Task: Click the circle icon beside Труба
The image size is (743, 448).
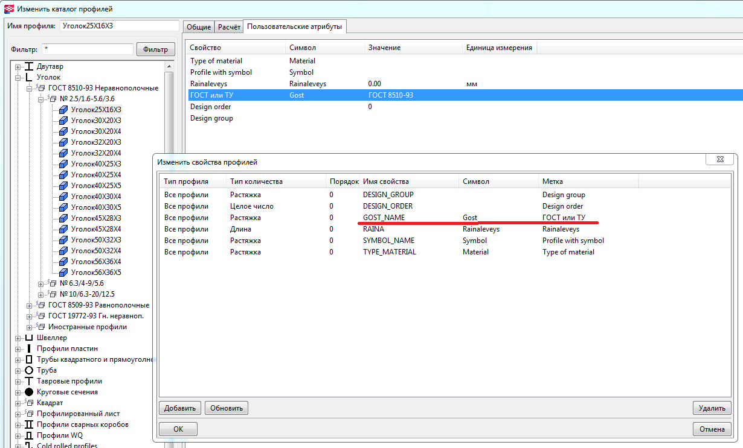Action: tap(28, 370)
